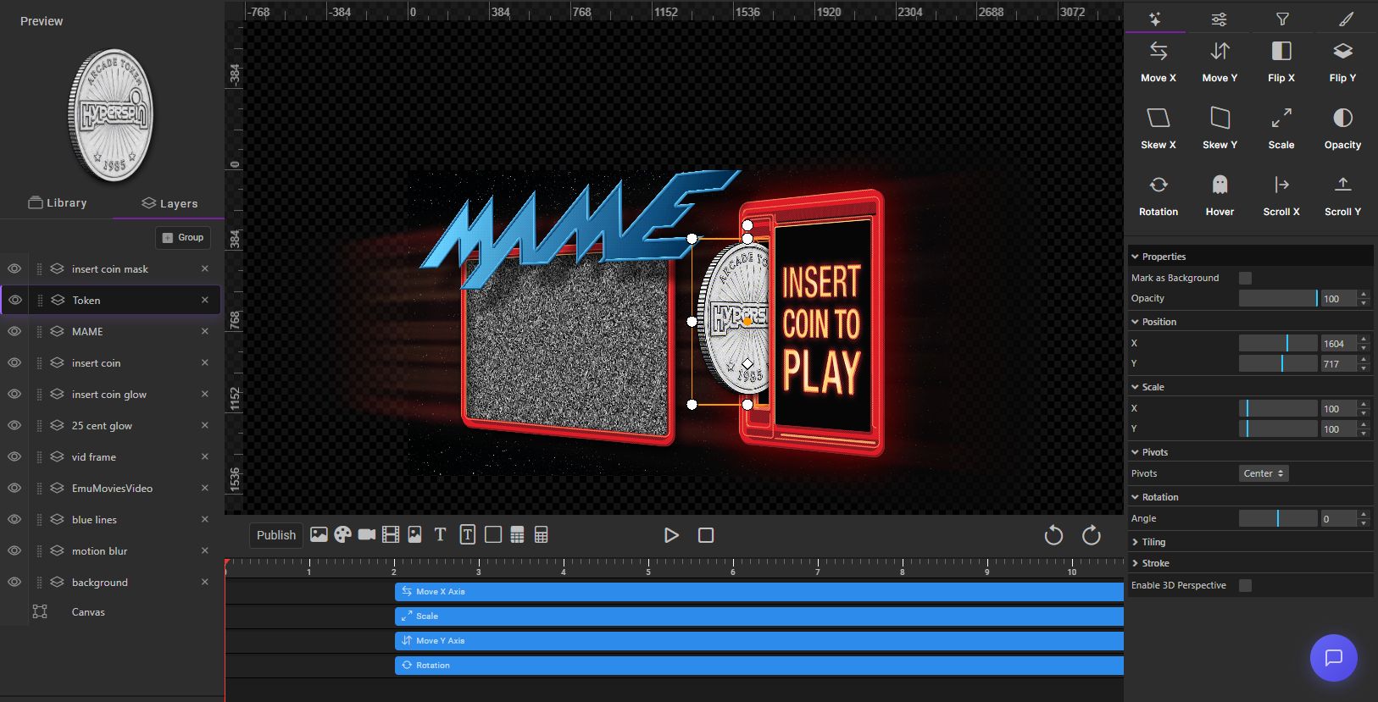Toggle visibility of vid frame layer
1378x702 pixels.
coord(14,456)
